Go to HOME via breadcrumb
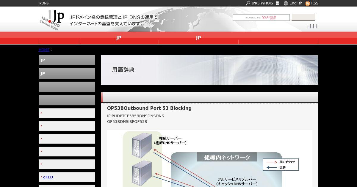 pyautogui.click(x=44, y=50)
